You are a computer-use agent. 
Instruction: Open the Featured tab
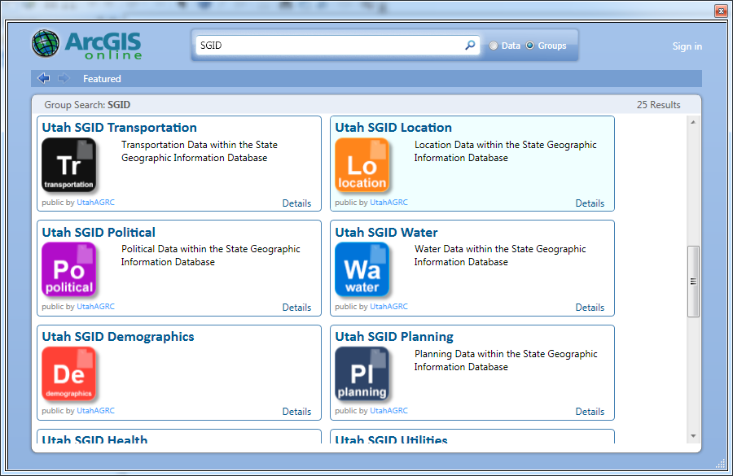tap(102, 78)
